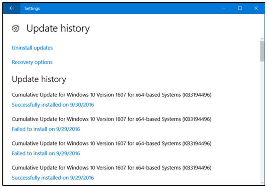Open Successfully installed on 9/29/2016 details

[53, 178]
